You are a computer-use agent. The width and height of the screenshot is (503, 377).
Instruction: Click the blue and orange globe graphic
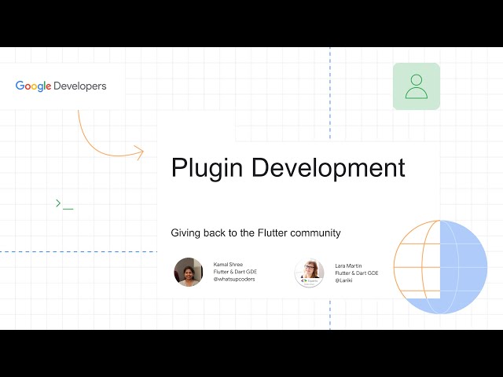(440, 267)
